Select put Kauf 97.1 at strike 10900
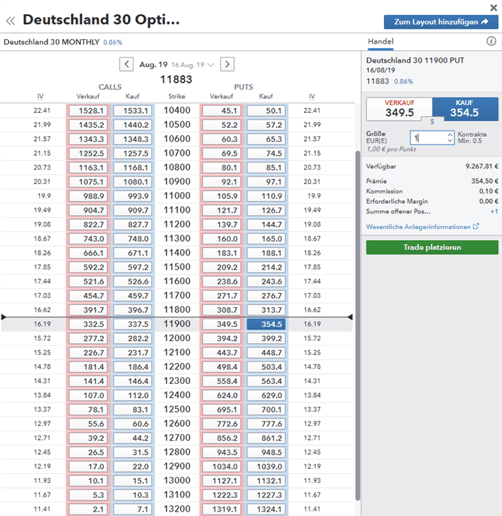Image resolution: width=502 pixels, height=516 pixels. pyautogui.click(x=267, y=182)
